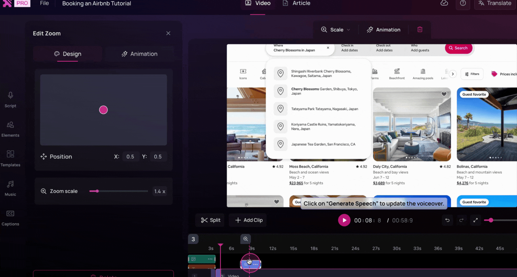This screenshot has width=517, height=277.
Task: Click the pink zoom position dot
Action: pyautogui.click(x=103, y=110)
